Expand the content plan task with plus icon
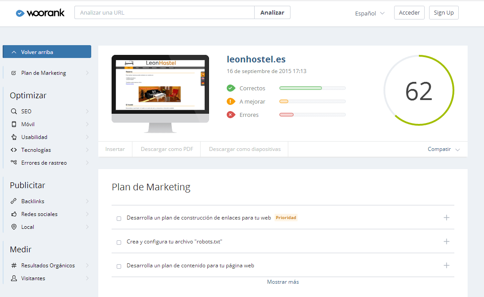The height and width of the screenshot is (297, 484). (x=446, y=265)
